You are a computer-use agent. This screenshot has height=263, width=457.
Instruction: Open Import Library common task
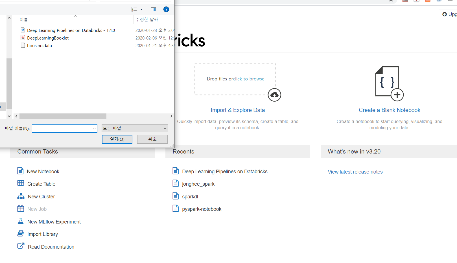(43, 234)
